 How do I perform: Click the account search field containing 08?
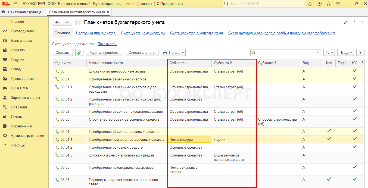[283, 52]
